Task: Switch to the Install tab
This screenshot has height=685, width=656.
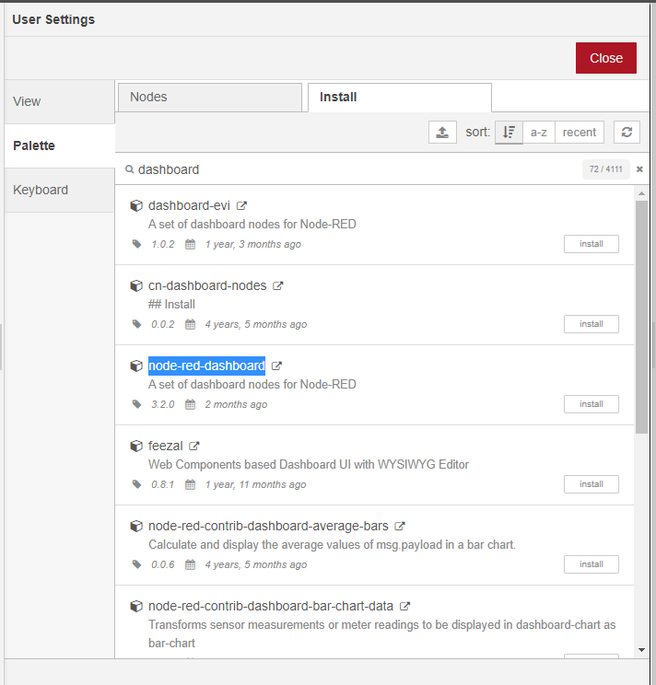Action: [400, 97]
